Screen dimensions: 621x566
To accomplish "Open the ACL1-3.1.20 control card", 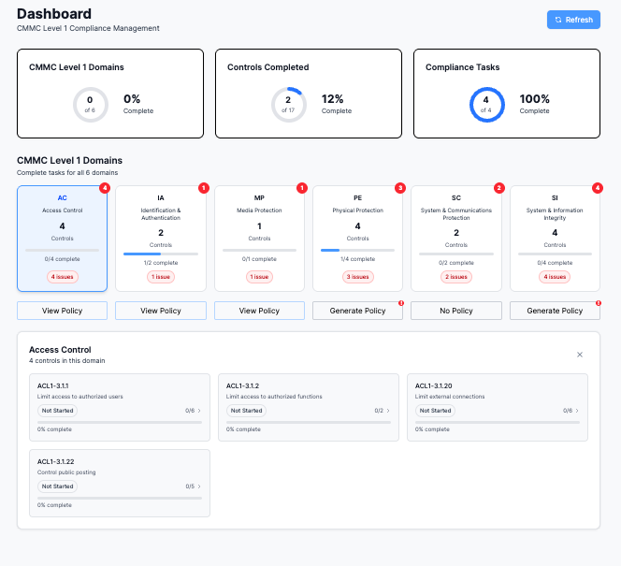I will click(498, 407).
